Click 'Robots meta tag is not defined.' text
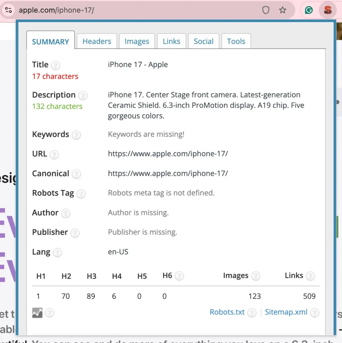This screenshot has height=343, width=342. coord(161,193)
